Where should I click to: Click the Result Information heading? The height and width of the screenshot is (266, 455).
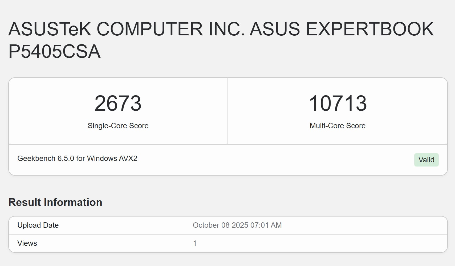point(55,202)
